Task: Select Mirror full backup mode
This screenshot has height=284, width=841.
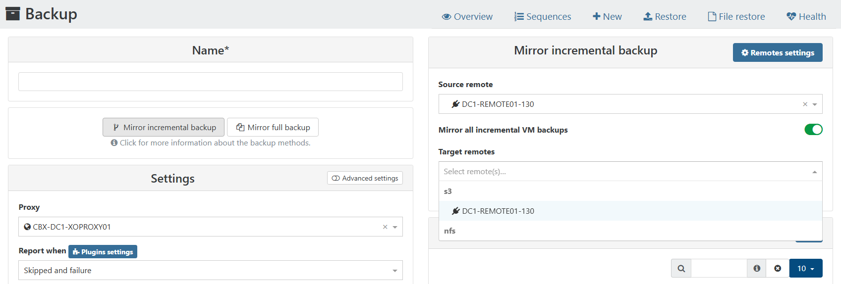Action: (273, 127)
